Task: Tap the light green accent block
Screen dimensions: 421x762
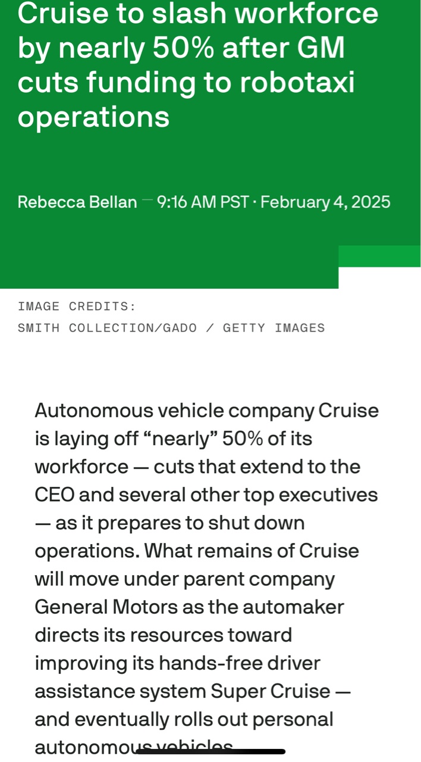Action: [379, 256]
